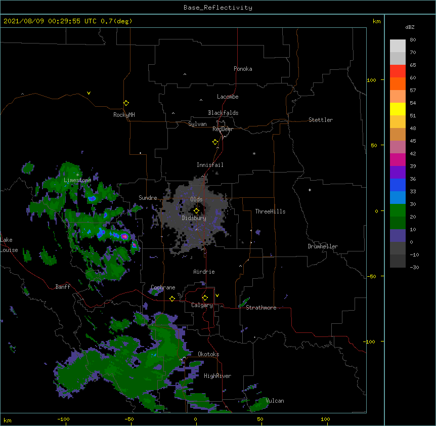Click the yellow diamond marker below RedDeer
Viewport: 436px width, 426px height.
coord(215,142)
